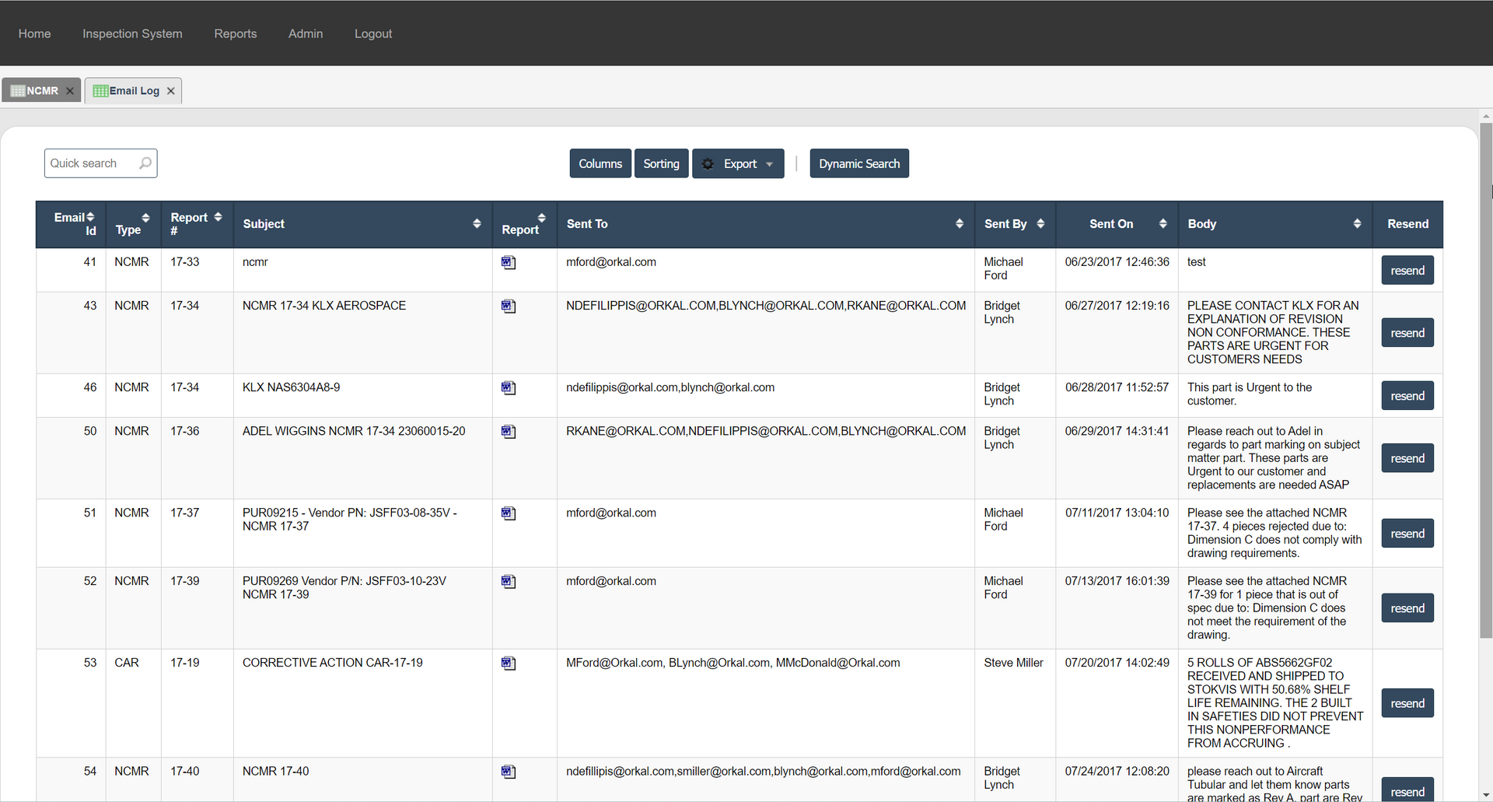Expand the Export dropdown

(738, 164)
